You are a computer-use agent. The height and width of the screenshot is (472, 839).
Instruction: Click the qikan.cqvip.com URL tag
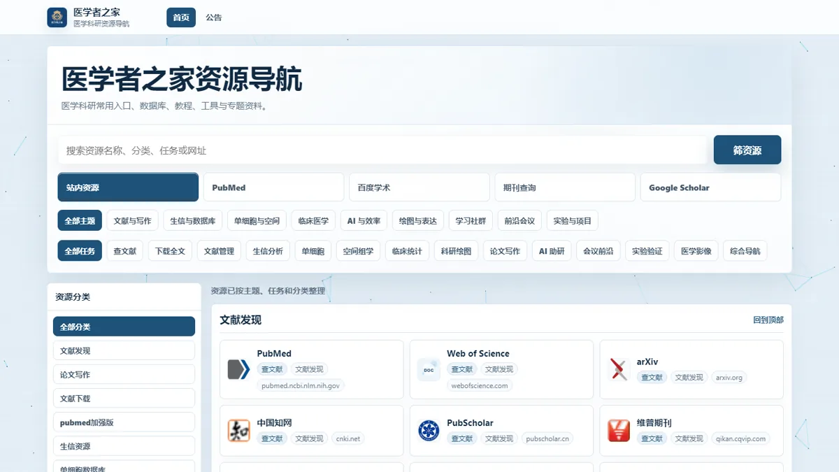point(740,438)
